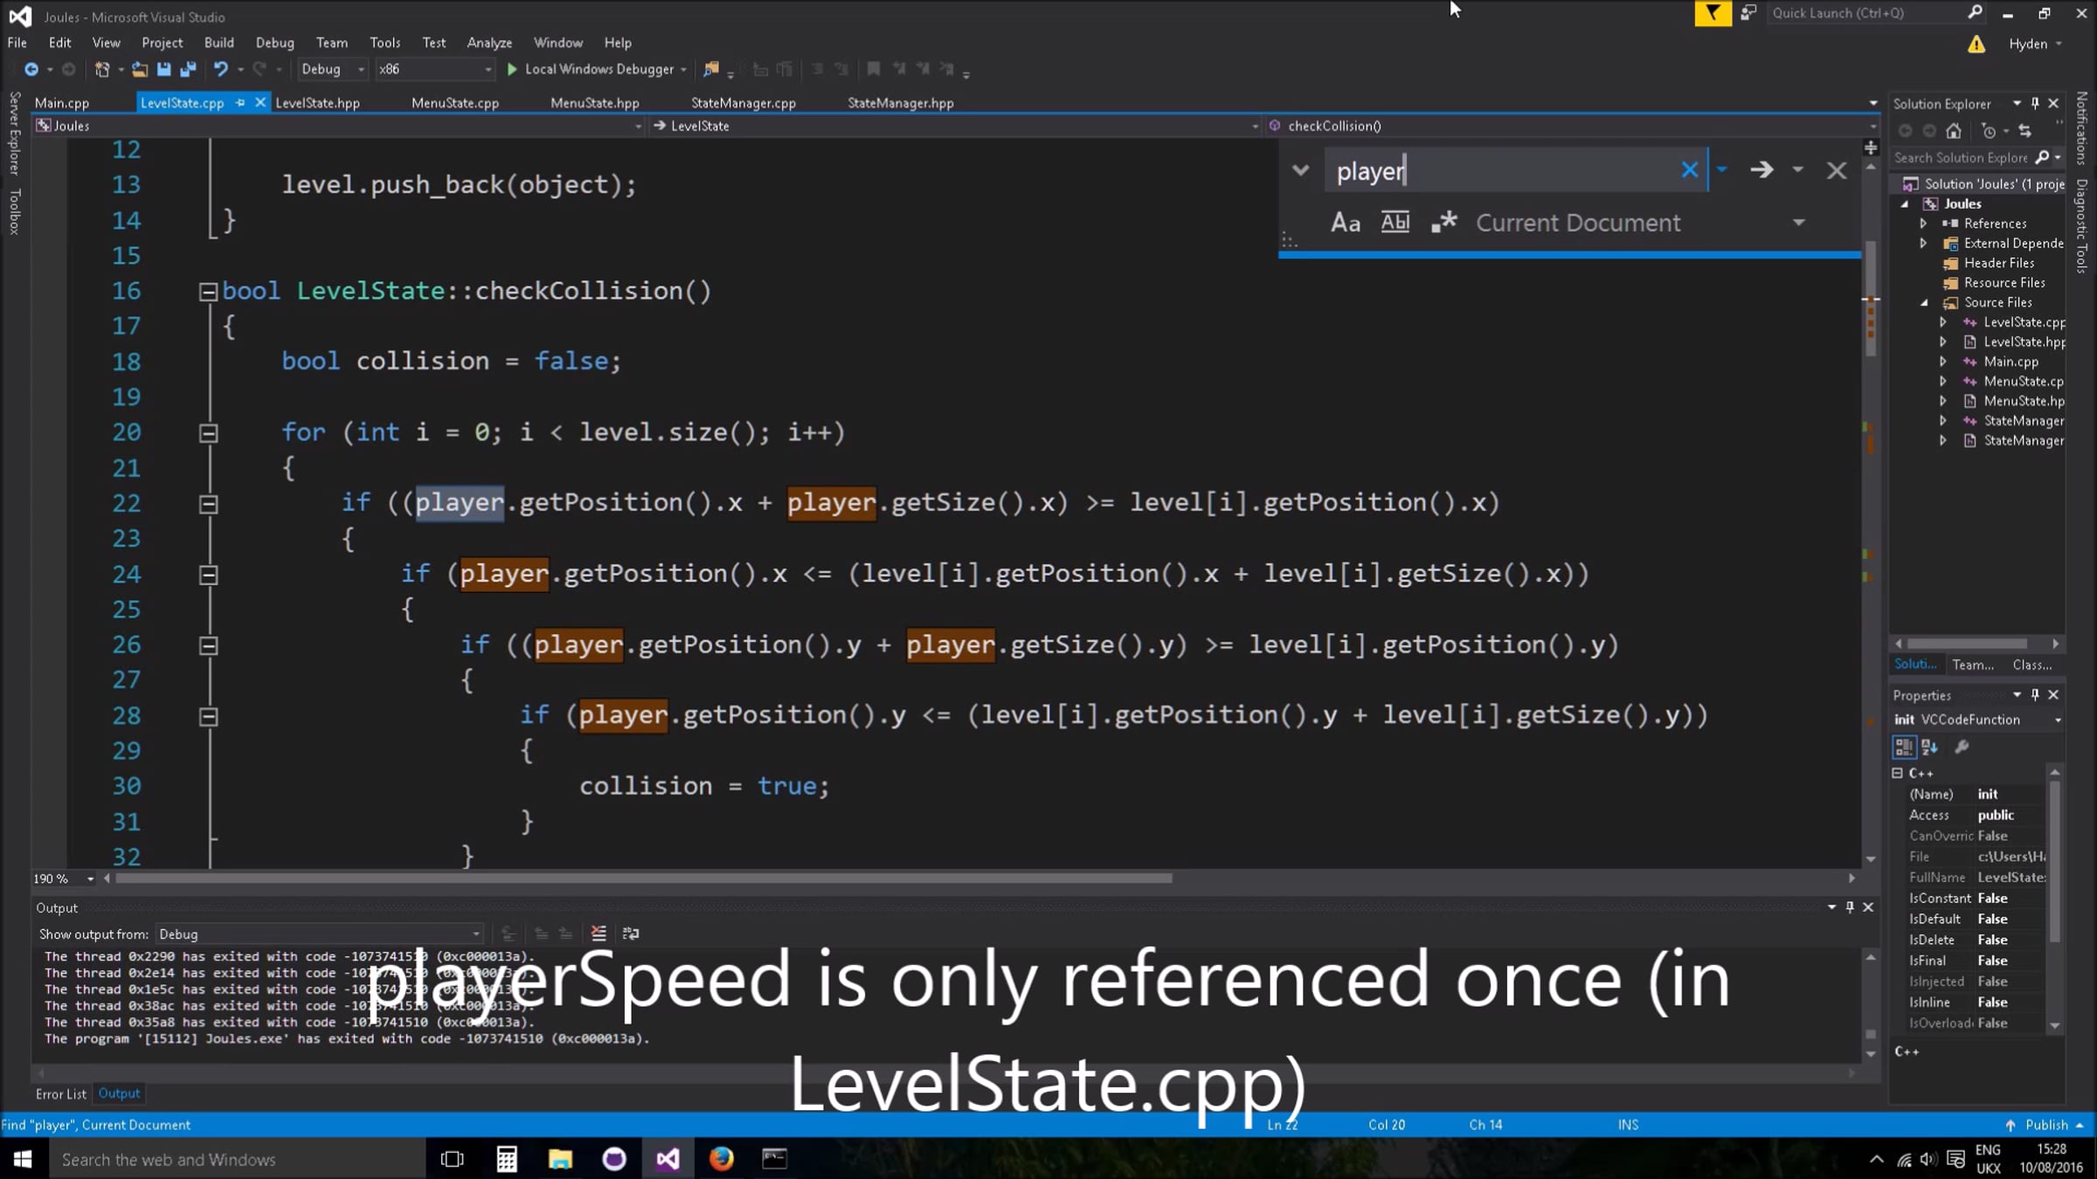Click Solution Explorer Home icon
The image size is (2097, 1179).
1954,131
